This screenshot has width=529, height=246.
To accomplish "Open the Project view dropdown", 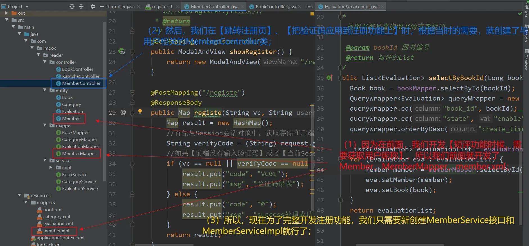I will (x=27, y=7).
